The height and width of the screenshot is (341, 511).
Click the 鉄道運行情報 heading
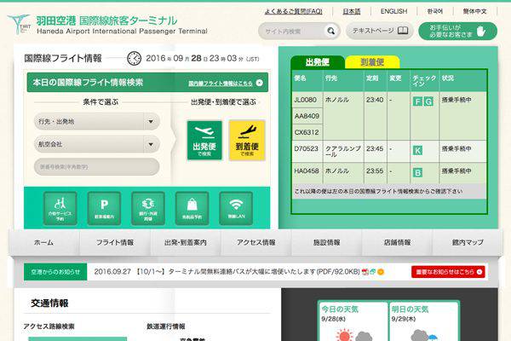pos(166,326)
